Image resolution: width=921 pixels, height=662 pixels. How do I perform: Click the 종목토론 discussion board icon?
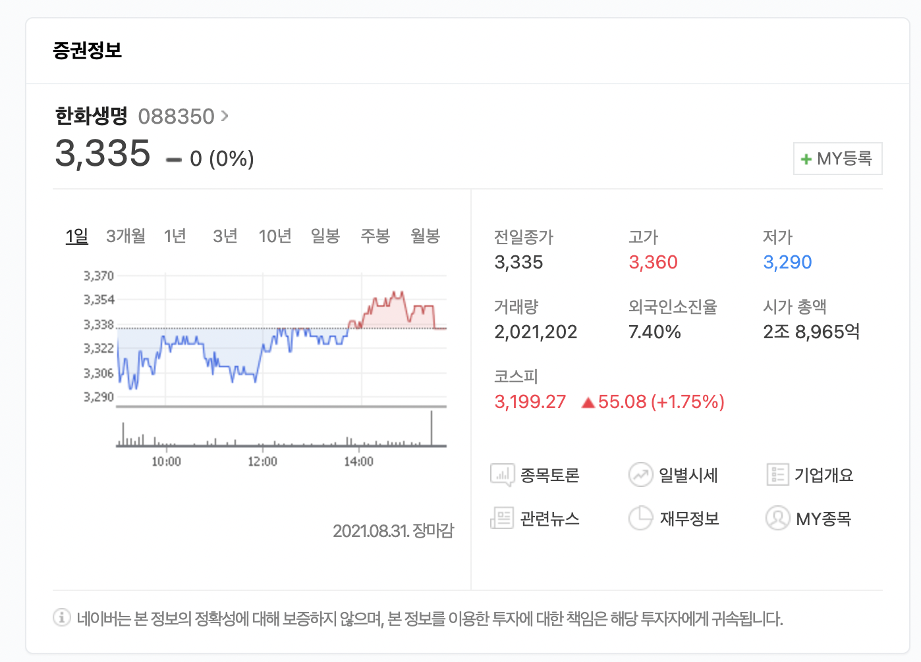(x=502, y=474)
